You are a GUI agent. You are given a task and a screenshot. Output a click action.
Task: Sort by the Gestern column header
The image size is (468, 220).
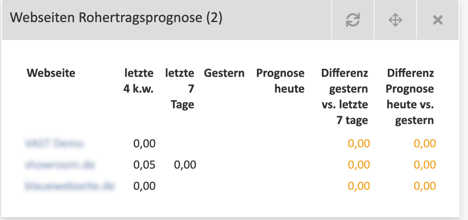coord(224,73)
